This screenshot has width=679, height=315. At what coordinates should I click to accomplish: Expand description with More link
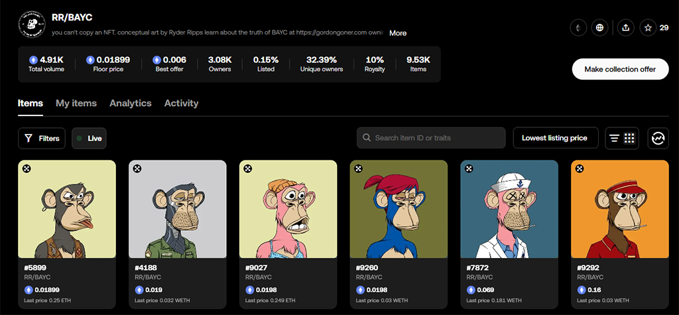point(398,32)
